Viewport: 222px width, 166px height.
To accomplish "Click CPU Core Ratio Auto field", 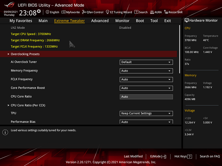I will tap(146, 97).
